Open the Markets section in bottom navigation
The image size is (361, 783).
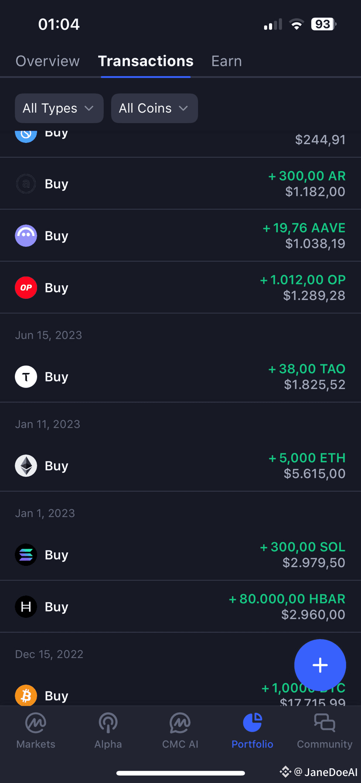[x=36, y=731]
